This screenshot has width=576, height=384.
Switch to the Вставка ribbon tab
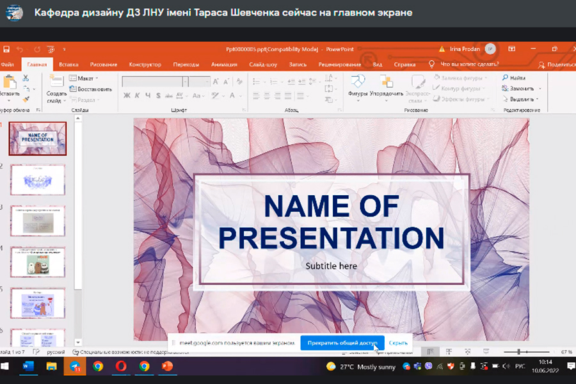[68, 65]
